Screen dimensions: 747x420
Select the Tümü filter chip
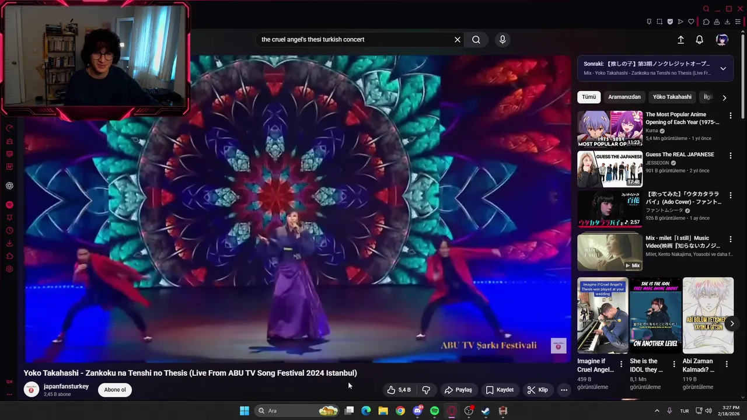(589, 97)
